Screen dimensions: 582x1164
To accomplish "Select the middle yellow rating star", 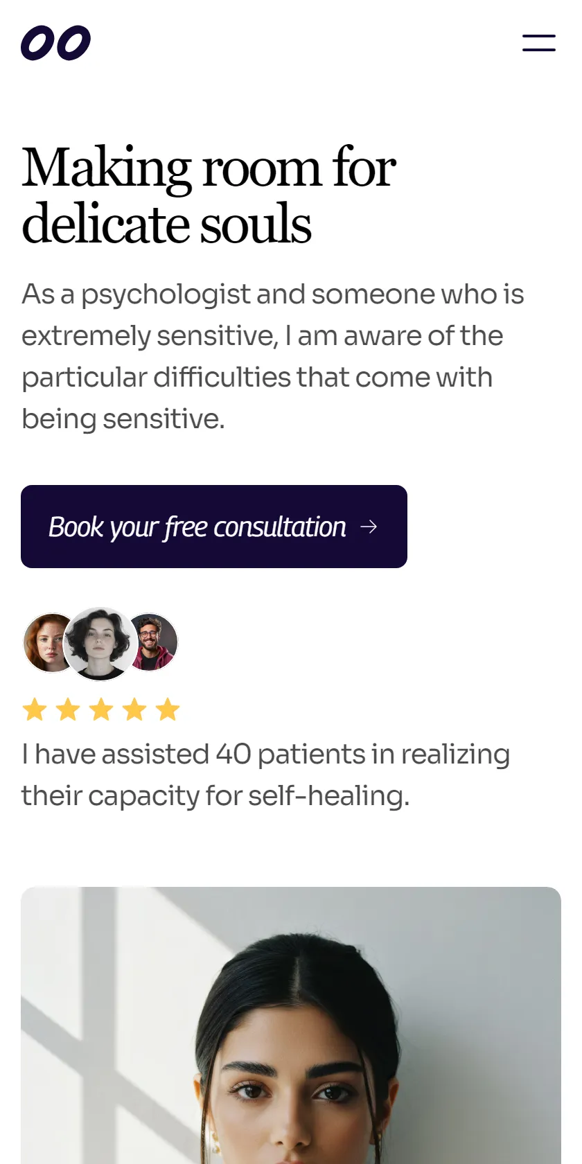I will pyautogui.click(x=101, y=709).
